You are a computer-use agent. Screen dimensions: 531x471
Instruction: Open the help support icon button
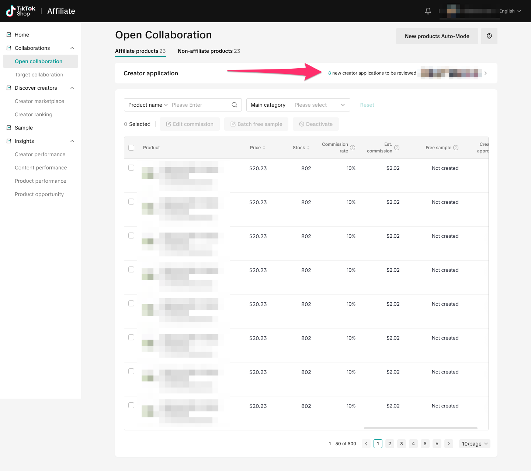click(x=489, y=36)
